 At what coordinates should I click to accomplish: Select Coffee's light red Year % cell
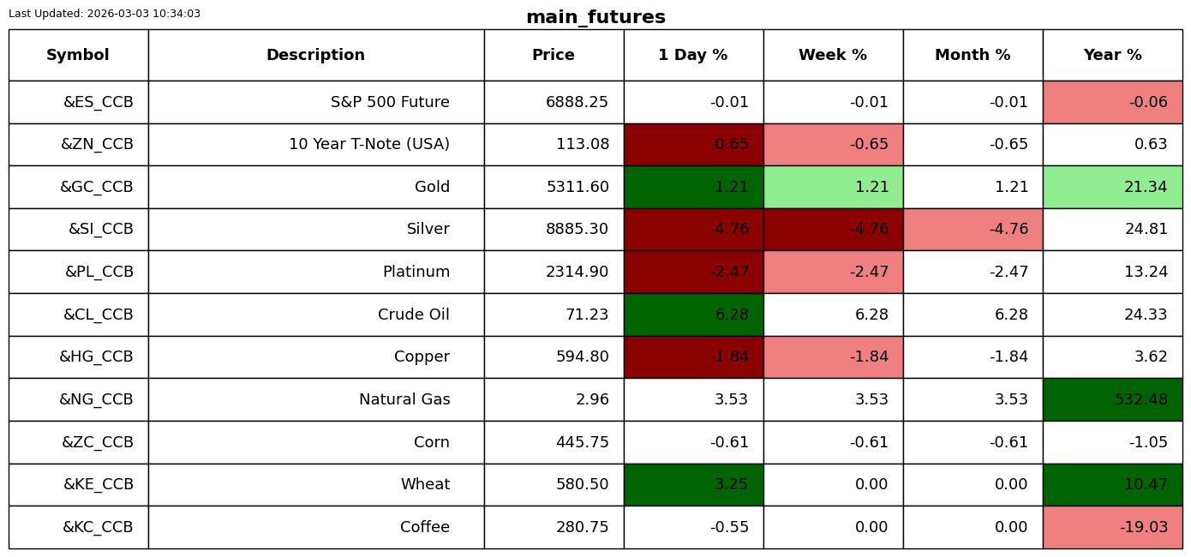tap(1112, 528)
